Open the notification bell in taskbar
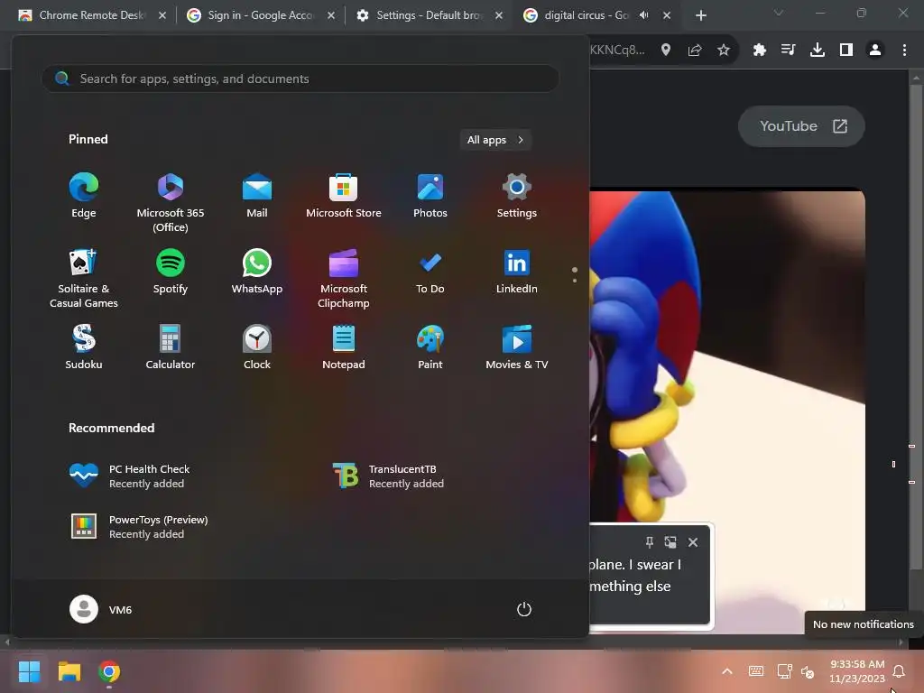The width and height of the screenshot is (924, 693). (x=899, y=671)
